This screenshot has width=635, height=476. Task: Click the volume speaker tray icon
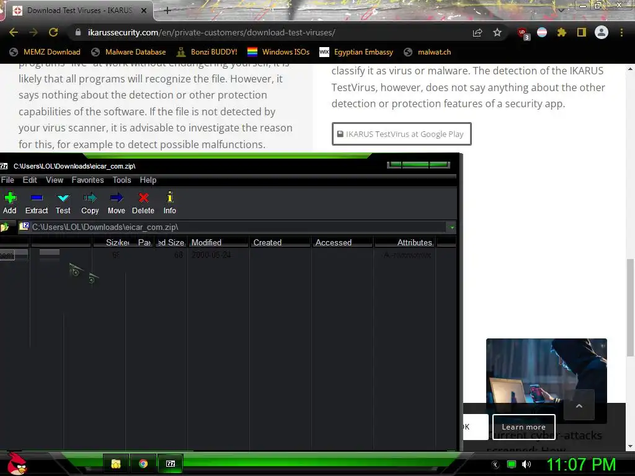[526, 464]
